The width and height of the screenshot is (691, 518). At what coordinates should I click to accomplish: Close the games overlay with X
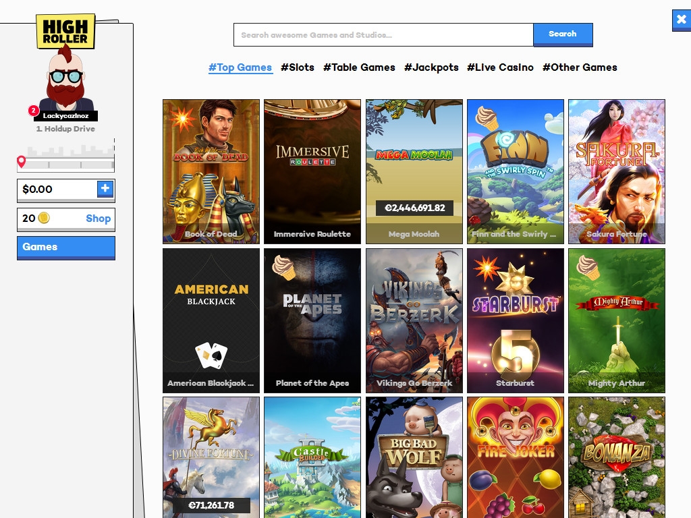click(x=681, y=20)
